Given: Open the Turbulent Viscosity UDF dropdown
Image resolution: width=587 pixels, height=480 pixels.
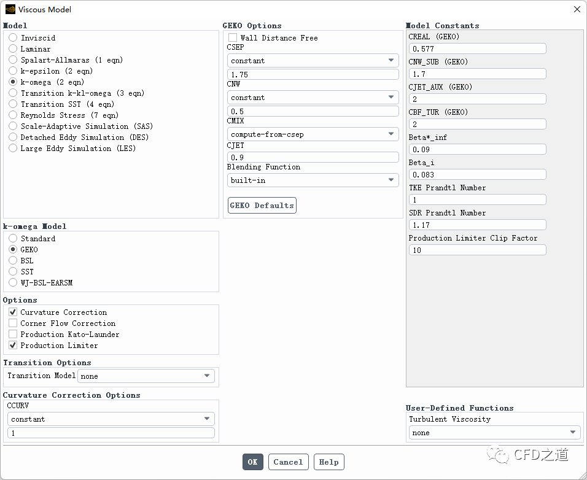Looking at the screenshot, I should coord(494,433).
